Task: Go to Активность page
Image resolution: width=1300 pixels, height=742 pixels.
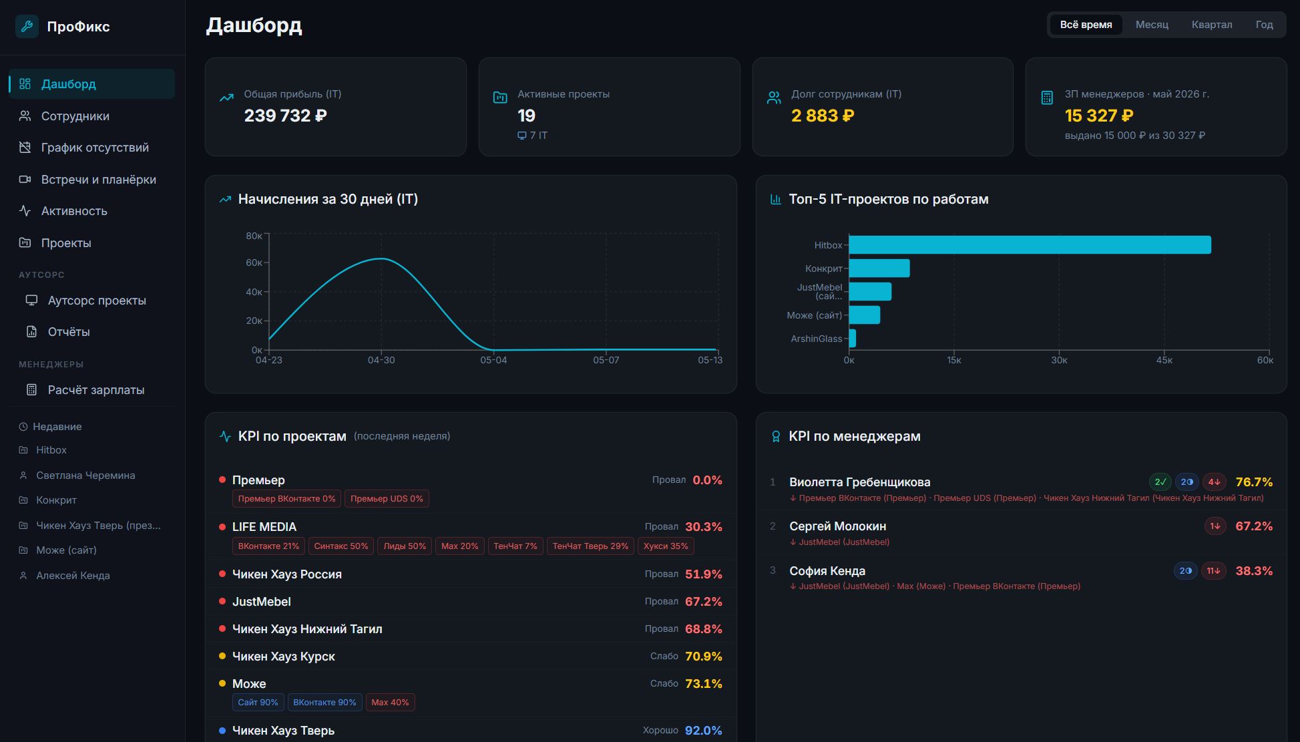Action: (x=92, y=211)
